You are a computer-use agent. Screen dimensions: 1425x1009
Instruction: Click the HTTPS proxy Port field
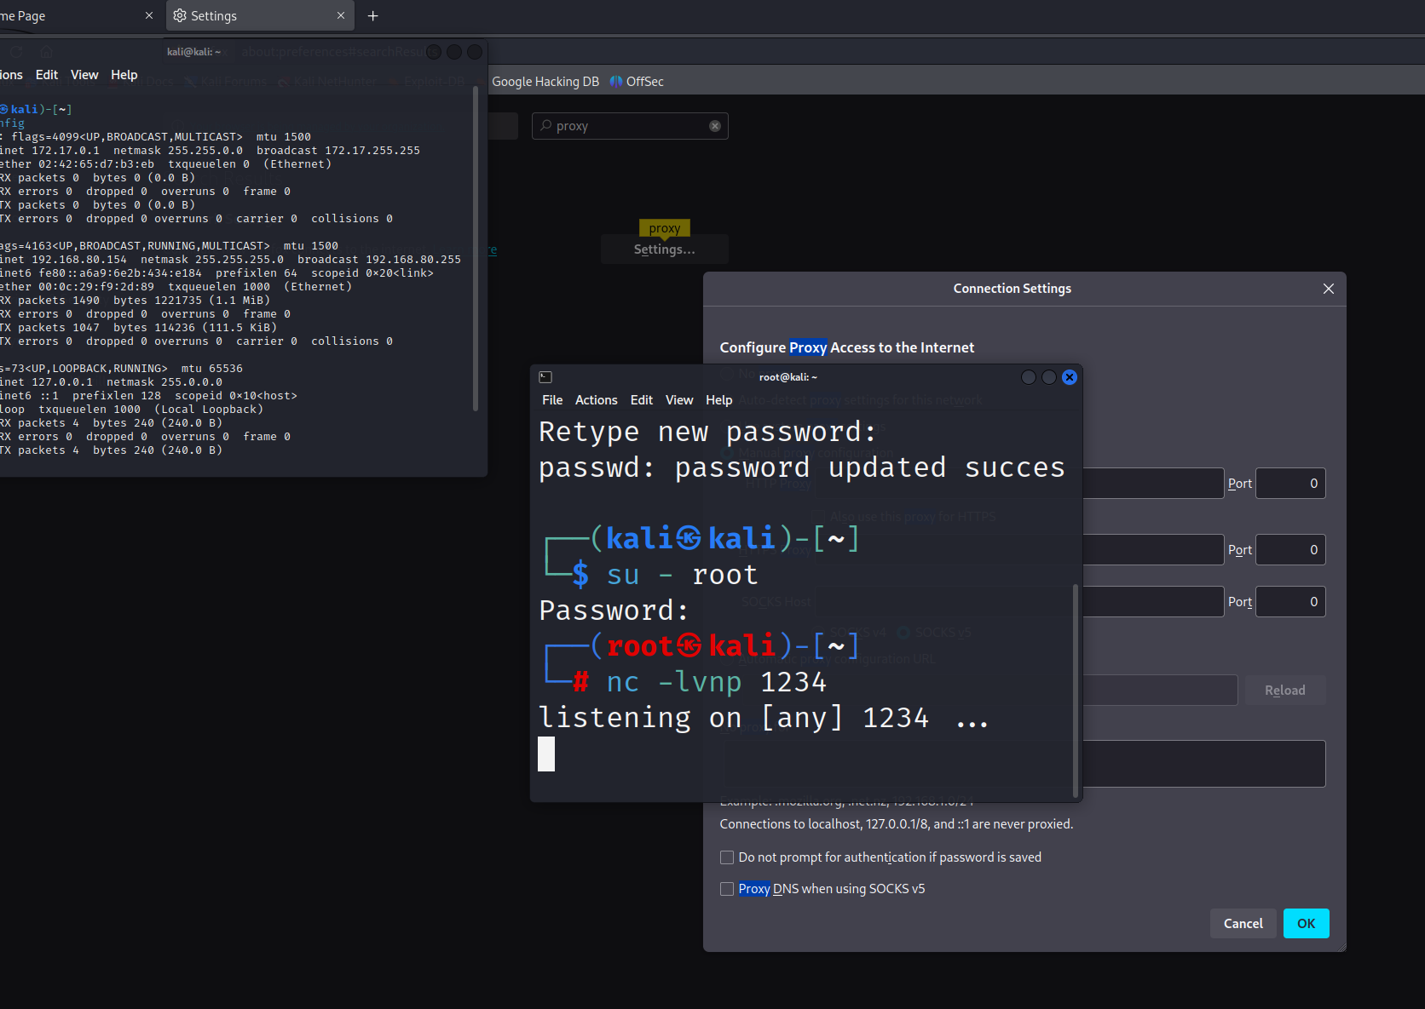click(x=1290, y=550)
